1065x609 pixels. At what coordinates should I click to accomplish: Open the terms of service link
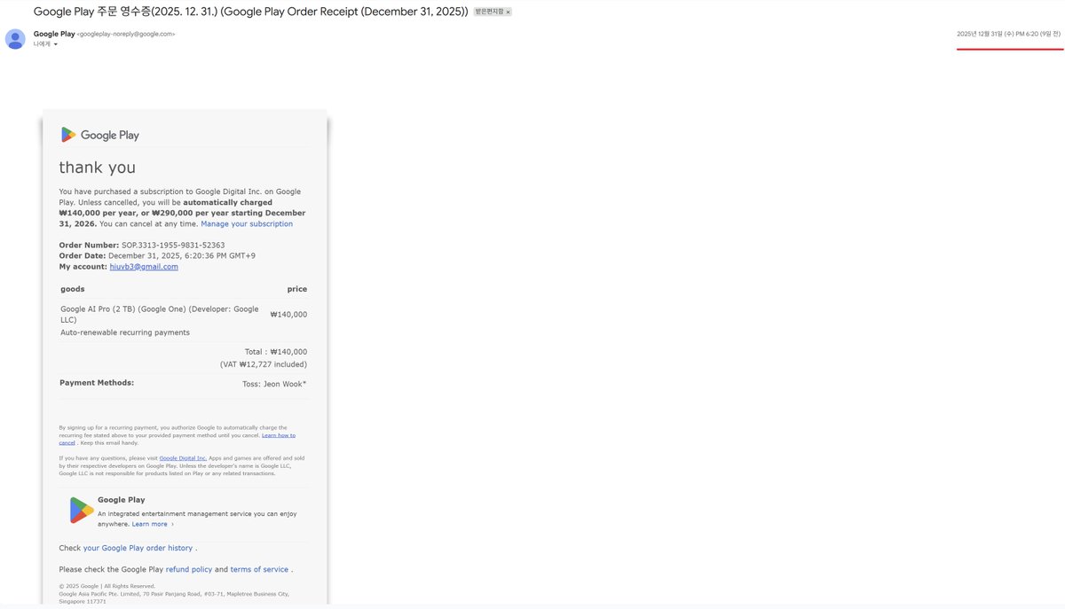259,569
